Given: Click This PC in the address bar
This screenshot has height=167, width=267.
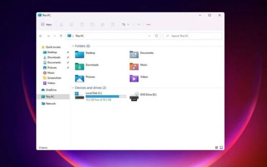Looking at the screenshot, I should point(80,36).
